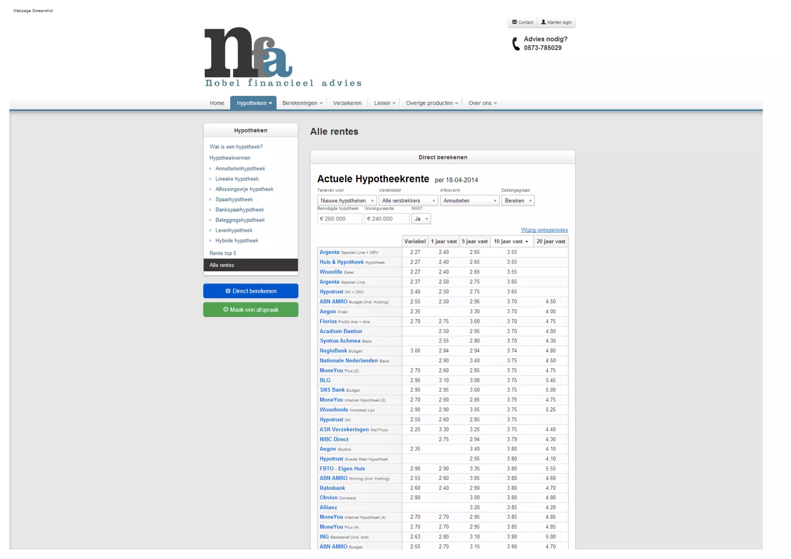Viewport: 791px width, 559px height.
Task: Open the Alle verstrekkers dropdown
Action: pyautogui.click(x=408, y=201)
